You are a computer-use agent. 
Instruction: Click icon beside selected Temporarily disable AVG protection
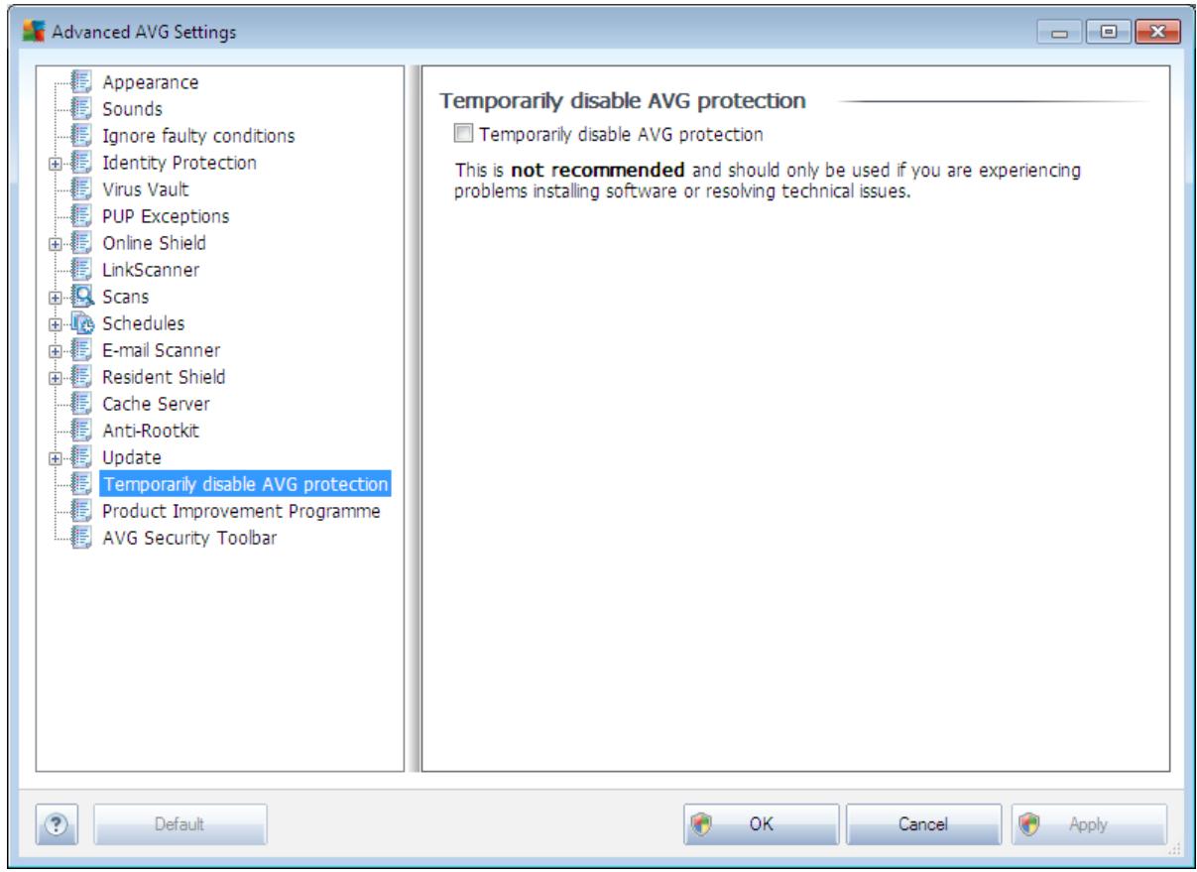click(83, 484)
